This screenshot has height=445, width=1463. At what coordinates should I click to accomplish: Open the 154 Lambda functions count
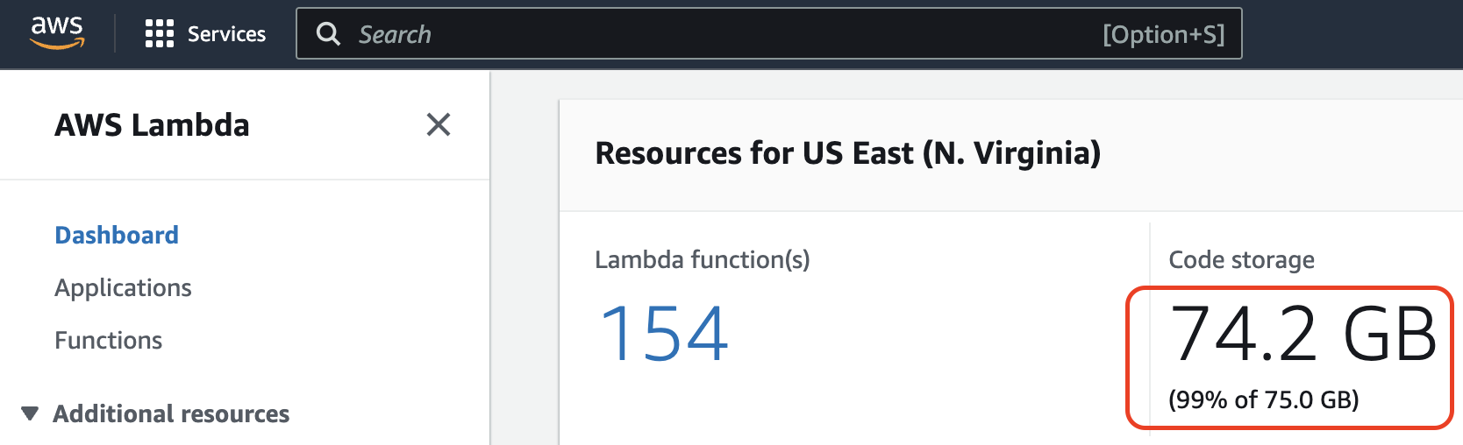click(663, 333)
